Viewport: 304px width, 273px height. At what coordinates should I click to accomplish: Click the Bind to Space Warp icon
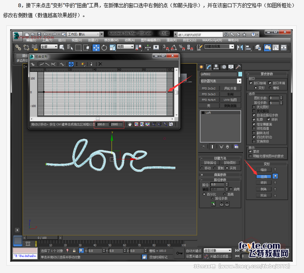(x=34, y=47)
